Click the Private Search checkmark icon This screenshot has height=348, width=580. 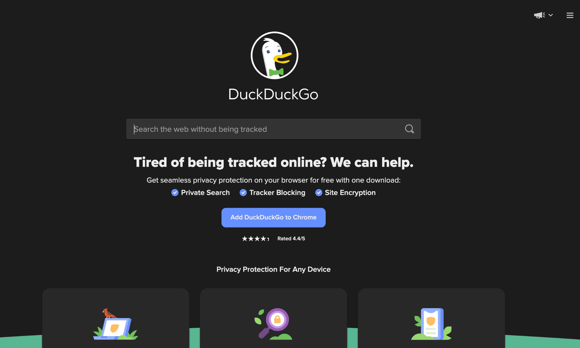pyautogui.click(x=174, y=192)
